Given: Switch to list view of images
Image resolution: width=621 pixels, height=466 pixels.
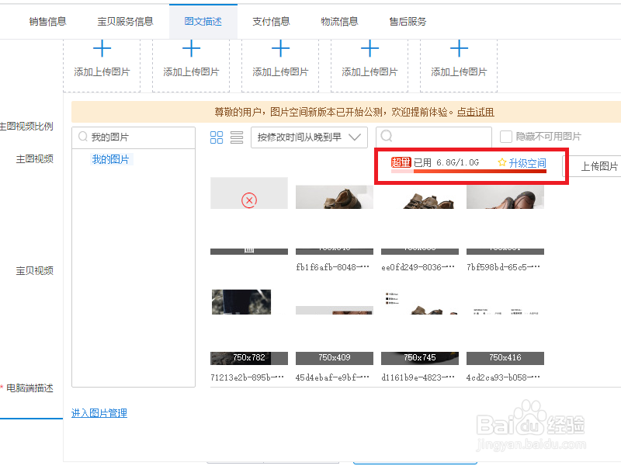Looking at the screenshot, I should (238, 137).
